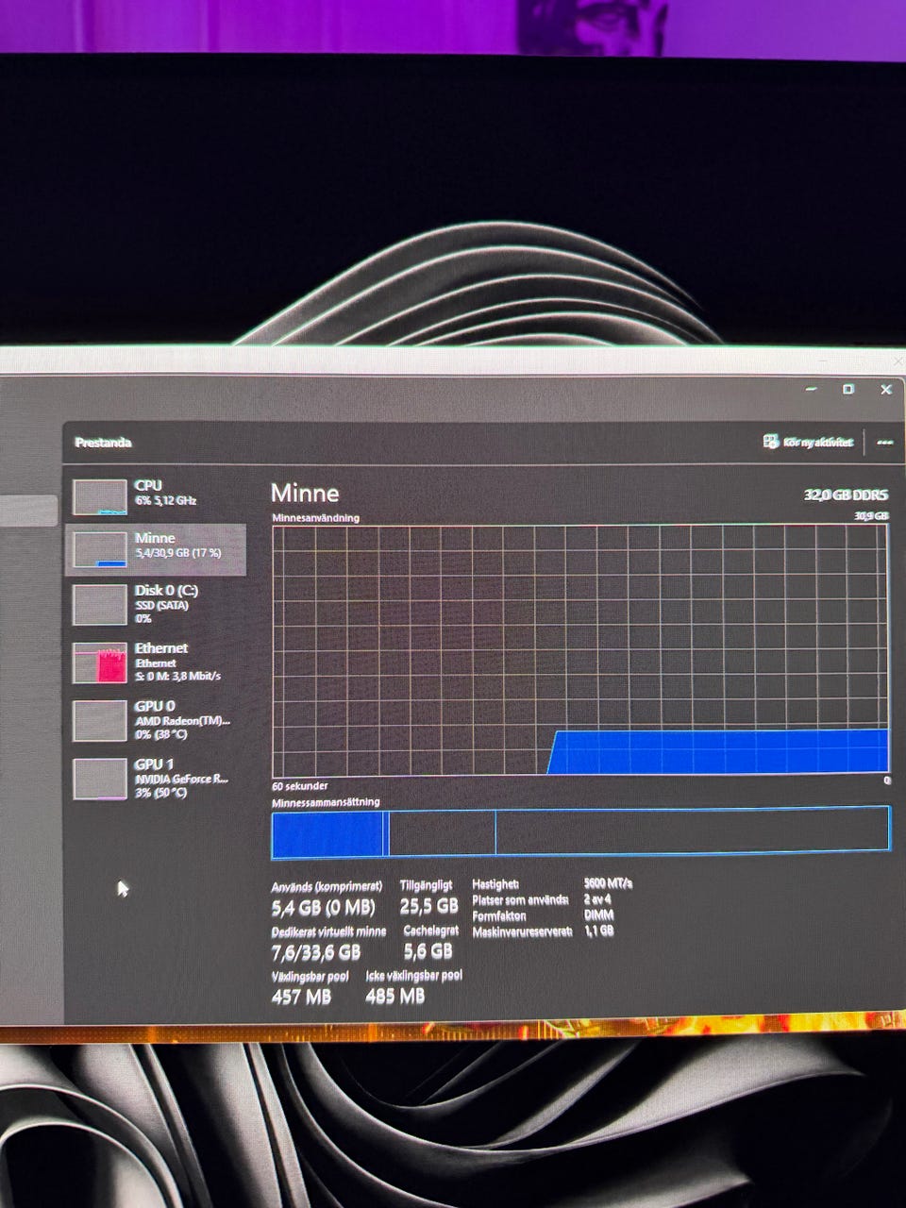Screen dimensions: 906x1208
Task: Select the highlighted item in left navigation strip
Action: (x=28, y=511)
